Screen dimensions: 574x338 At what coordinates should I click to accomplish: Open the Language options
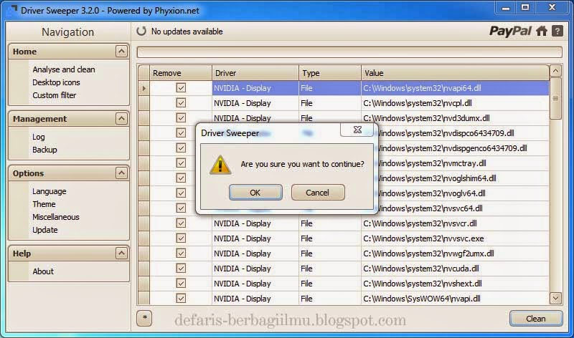point(49,191)
